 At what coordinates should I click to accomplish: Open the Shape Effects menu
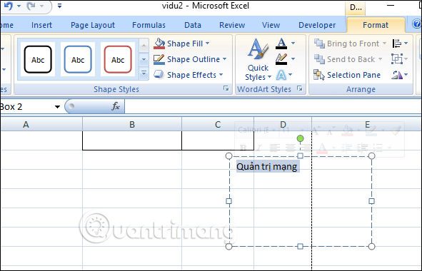tap(189, 75)
